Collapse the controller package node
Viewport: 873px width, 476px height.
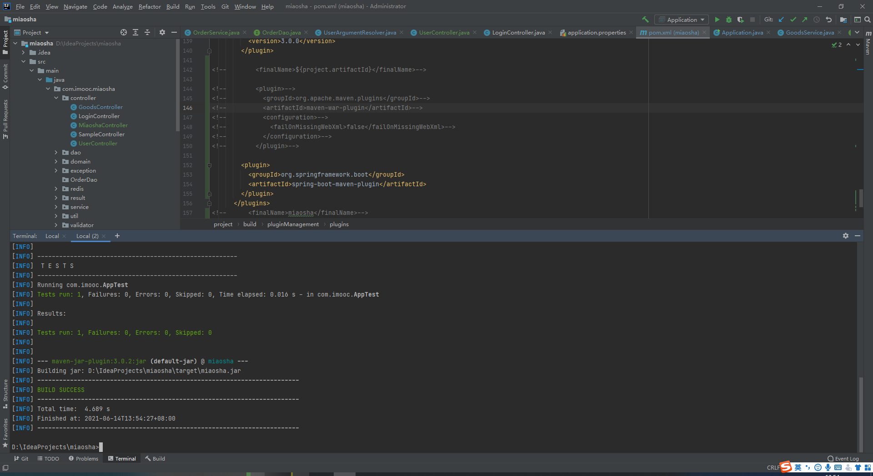pyautogui.click(x=56, y=98)
